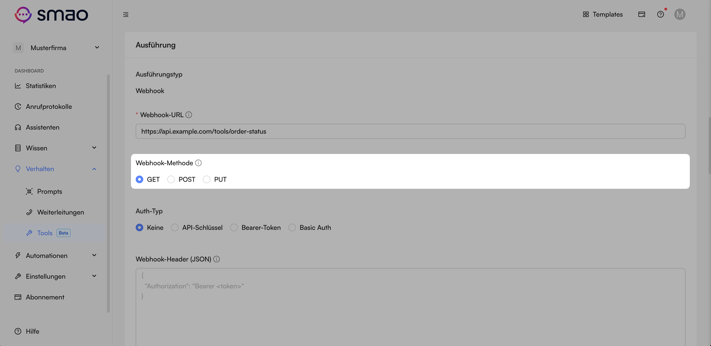Image resolution: width=711 pixels, height=346 pixels.
Task: Open the Templates page
Action: pyautogui.click(x=603, y=15)
